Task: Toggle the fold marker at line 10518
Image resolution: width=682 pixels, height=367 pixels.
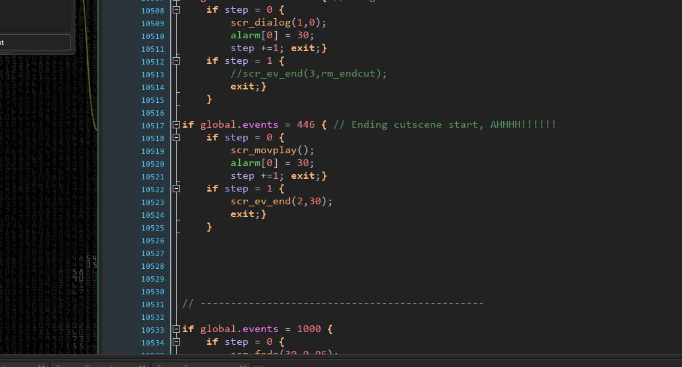Action: point(177,138)
